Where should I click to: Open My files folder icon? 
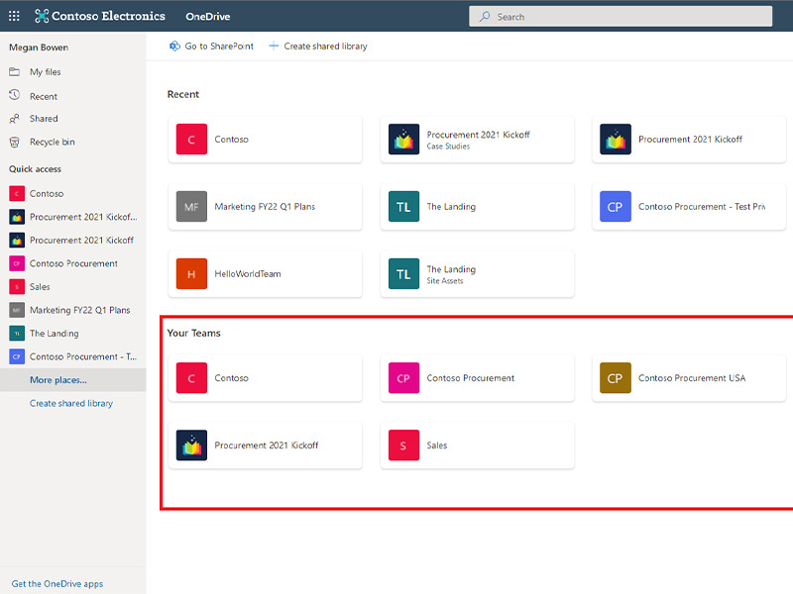[x=15, y=71]
